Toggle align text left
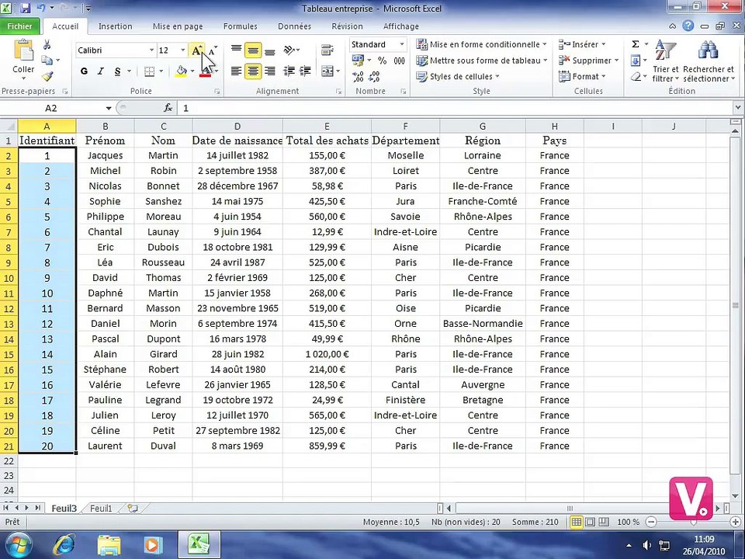745x559 pixels. click(236, 71)
